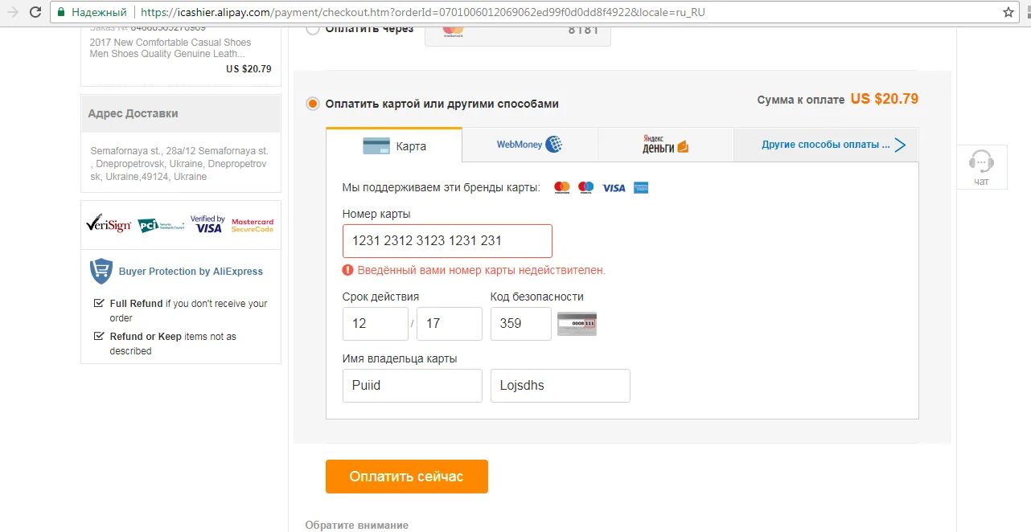Click the Verified by VISA logo
The width and height of the screenshot is (1031, 532).
click(x=208, y=224)
